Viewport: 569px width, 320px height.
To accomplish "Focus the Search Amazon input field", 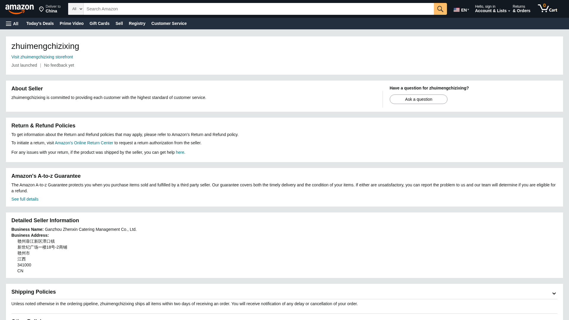I will 258,9.
